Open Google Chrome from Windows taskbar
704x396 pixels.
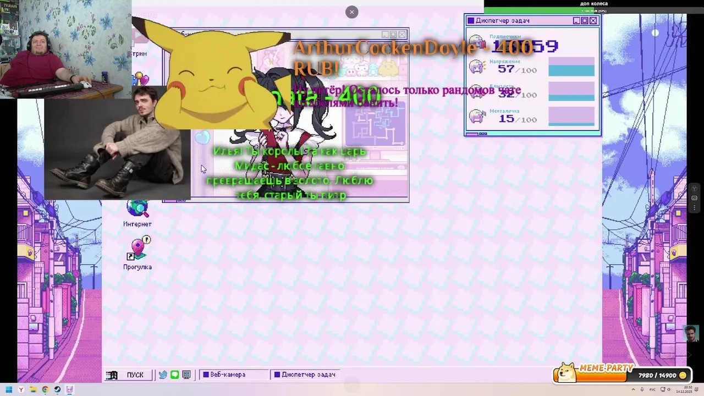(x=45, y=390)
